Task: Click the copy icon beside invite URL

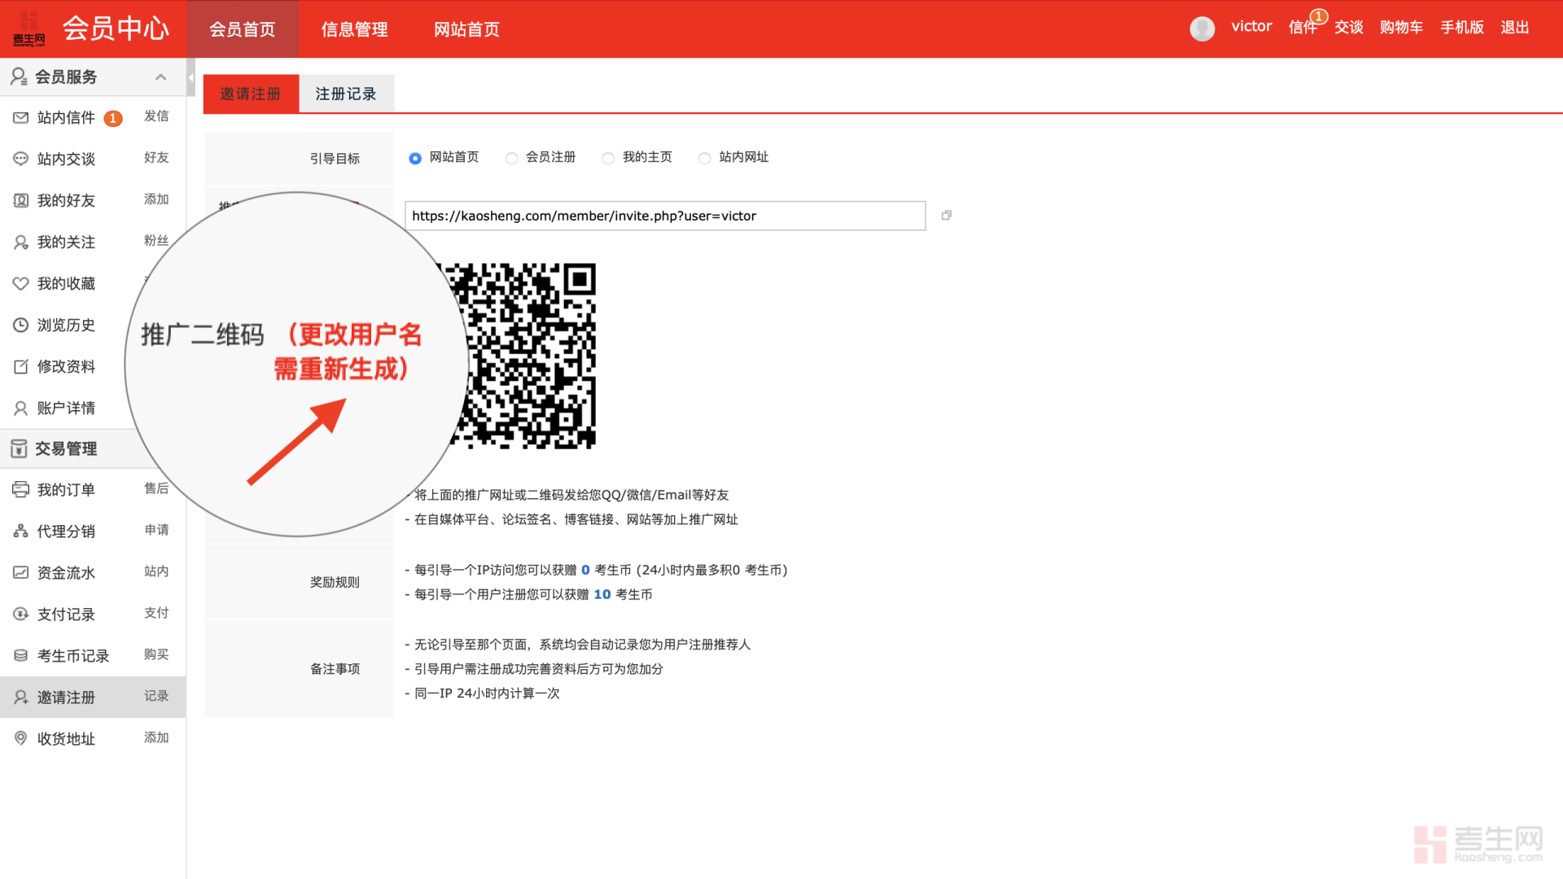Action: 946,216
